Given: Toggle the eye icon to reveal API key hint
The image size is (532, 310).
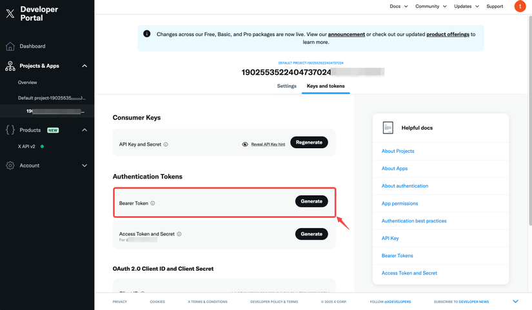Looking at the screenshot, I should coord(245,144).
